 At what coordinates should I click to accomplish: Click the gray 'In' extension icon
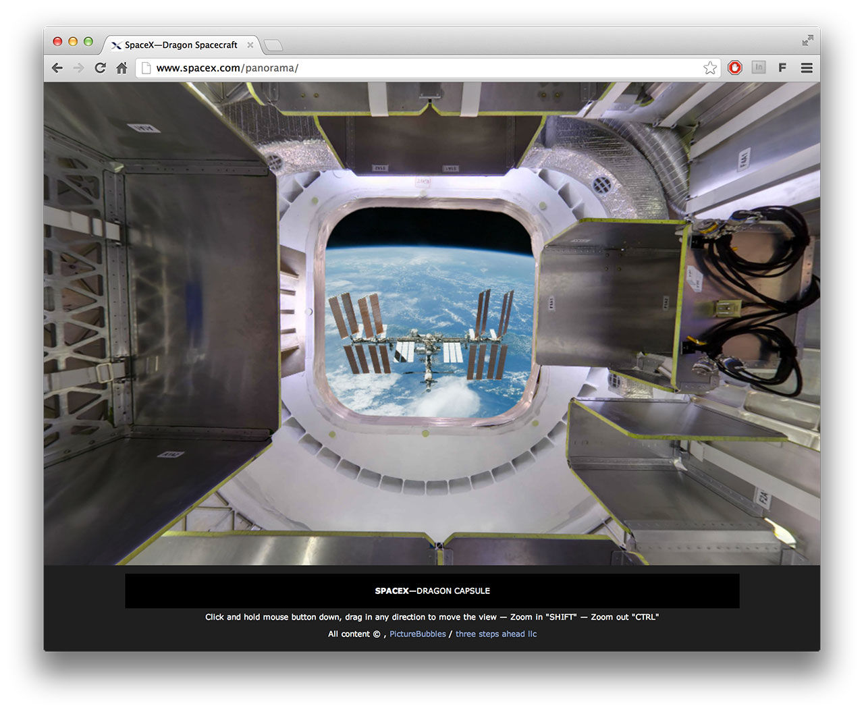(x=759, y=67)
